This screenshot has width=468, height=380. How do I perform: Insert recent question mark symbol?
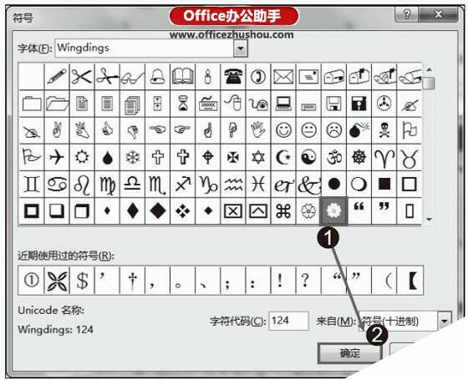coord(308,280)
